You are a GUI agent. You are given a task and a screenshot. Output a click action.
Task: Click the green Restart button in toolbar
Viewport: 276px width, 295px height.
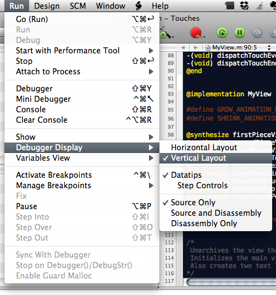point(222,32)
